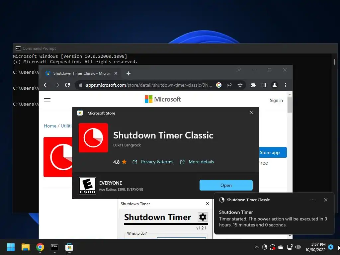This screenshot has width=340, height=255.
Task: Click the ESRB Everyone rating badge
Action: [x=87, y=186]
